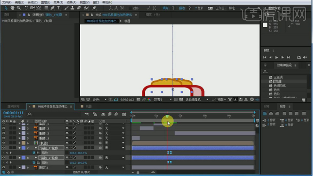313x176 pixels.
Task: Play the preview
Action: (x=277, y=57)
